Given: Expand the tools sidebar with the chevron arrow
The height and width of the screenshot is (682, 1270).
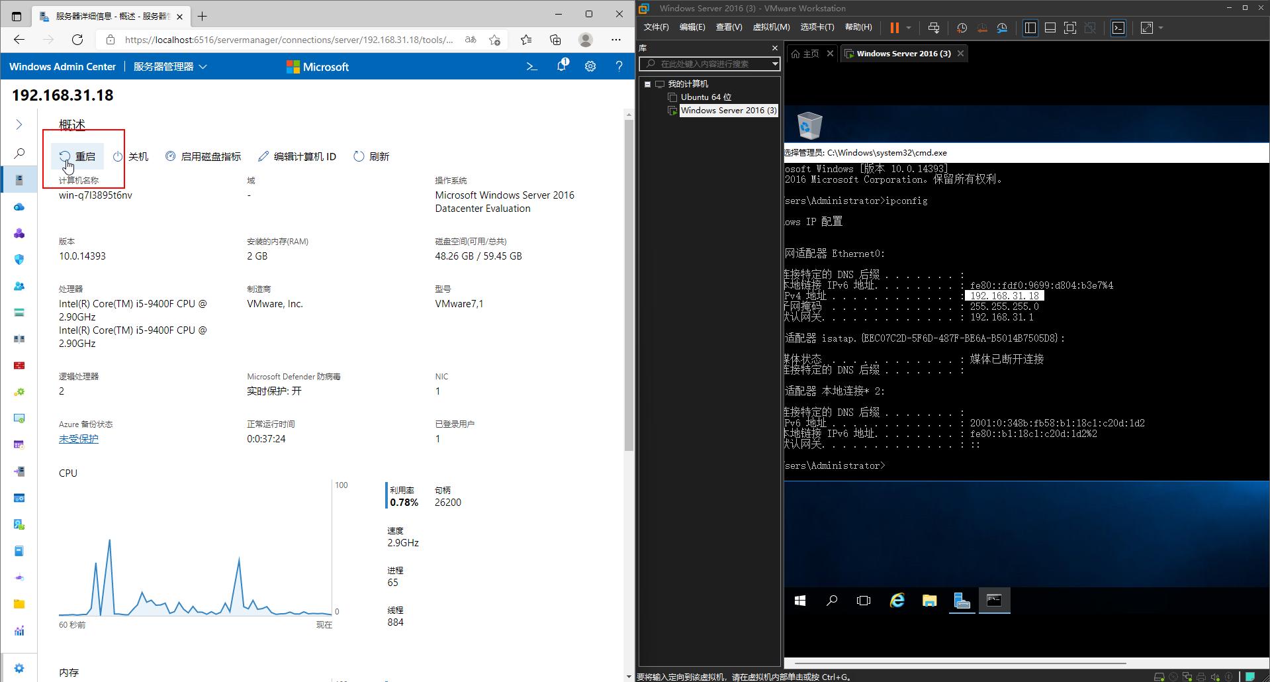Looking at the screenshot, I should pyautogui.click(x=19, y=124).
